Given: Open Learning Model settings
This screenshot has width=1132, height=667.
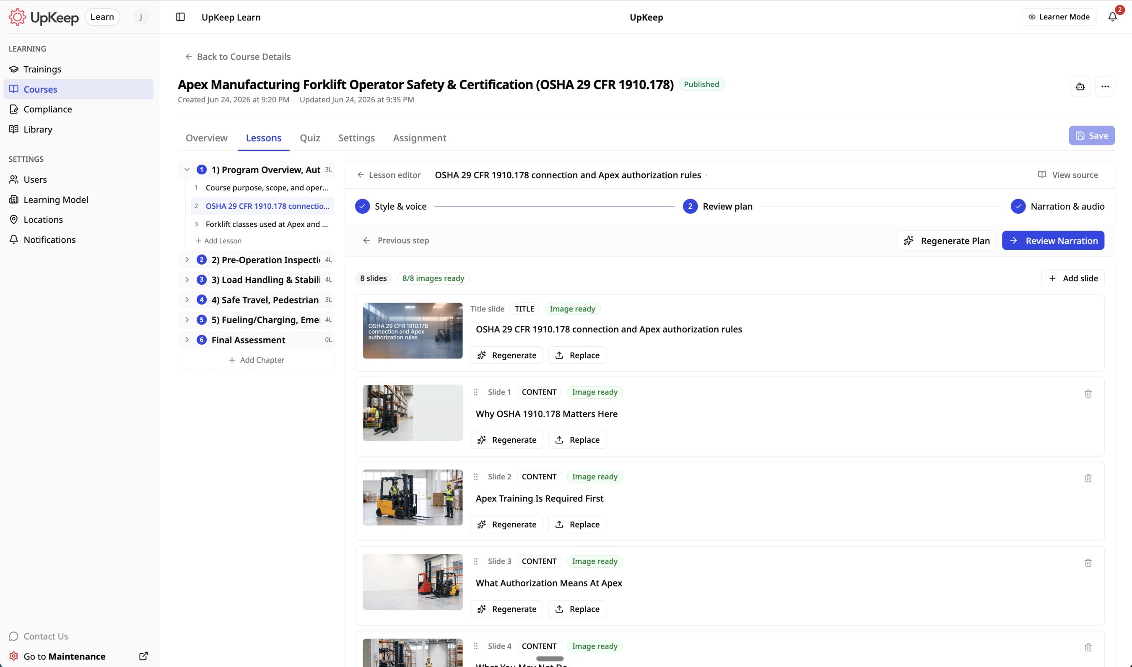Looking at the screenshot, I should (x=78, y=200).
